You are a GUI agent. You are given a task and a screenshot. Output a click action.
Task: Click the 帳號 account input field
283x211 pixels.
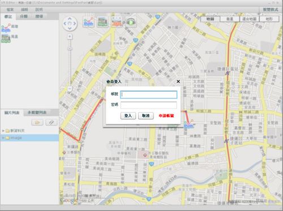tap(149, 94)
